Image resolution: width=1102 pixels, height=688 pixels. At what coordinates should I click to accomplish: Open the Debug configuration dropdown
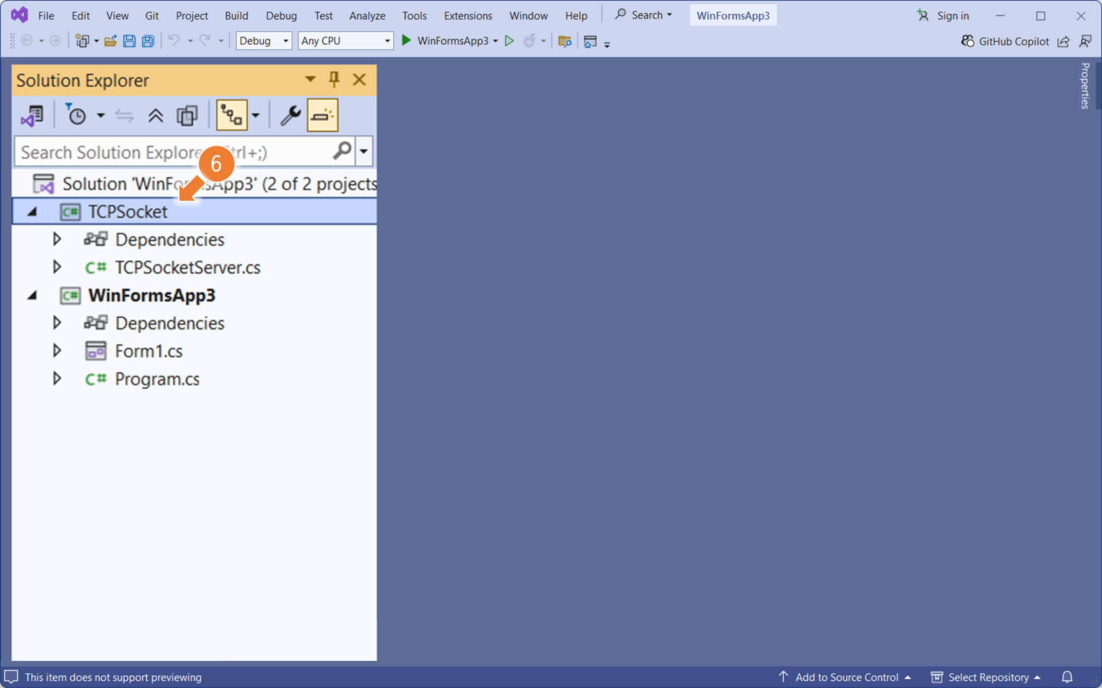point(264,41)
